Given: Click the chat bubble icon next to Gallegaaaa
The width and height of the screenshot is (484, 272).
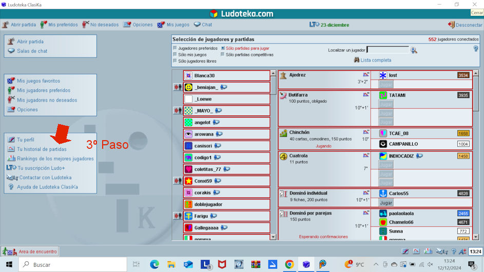Looking at the screenshot, I should click(x=224, y=227).
